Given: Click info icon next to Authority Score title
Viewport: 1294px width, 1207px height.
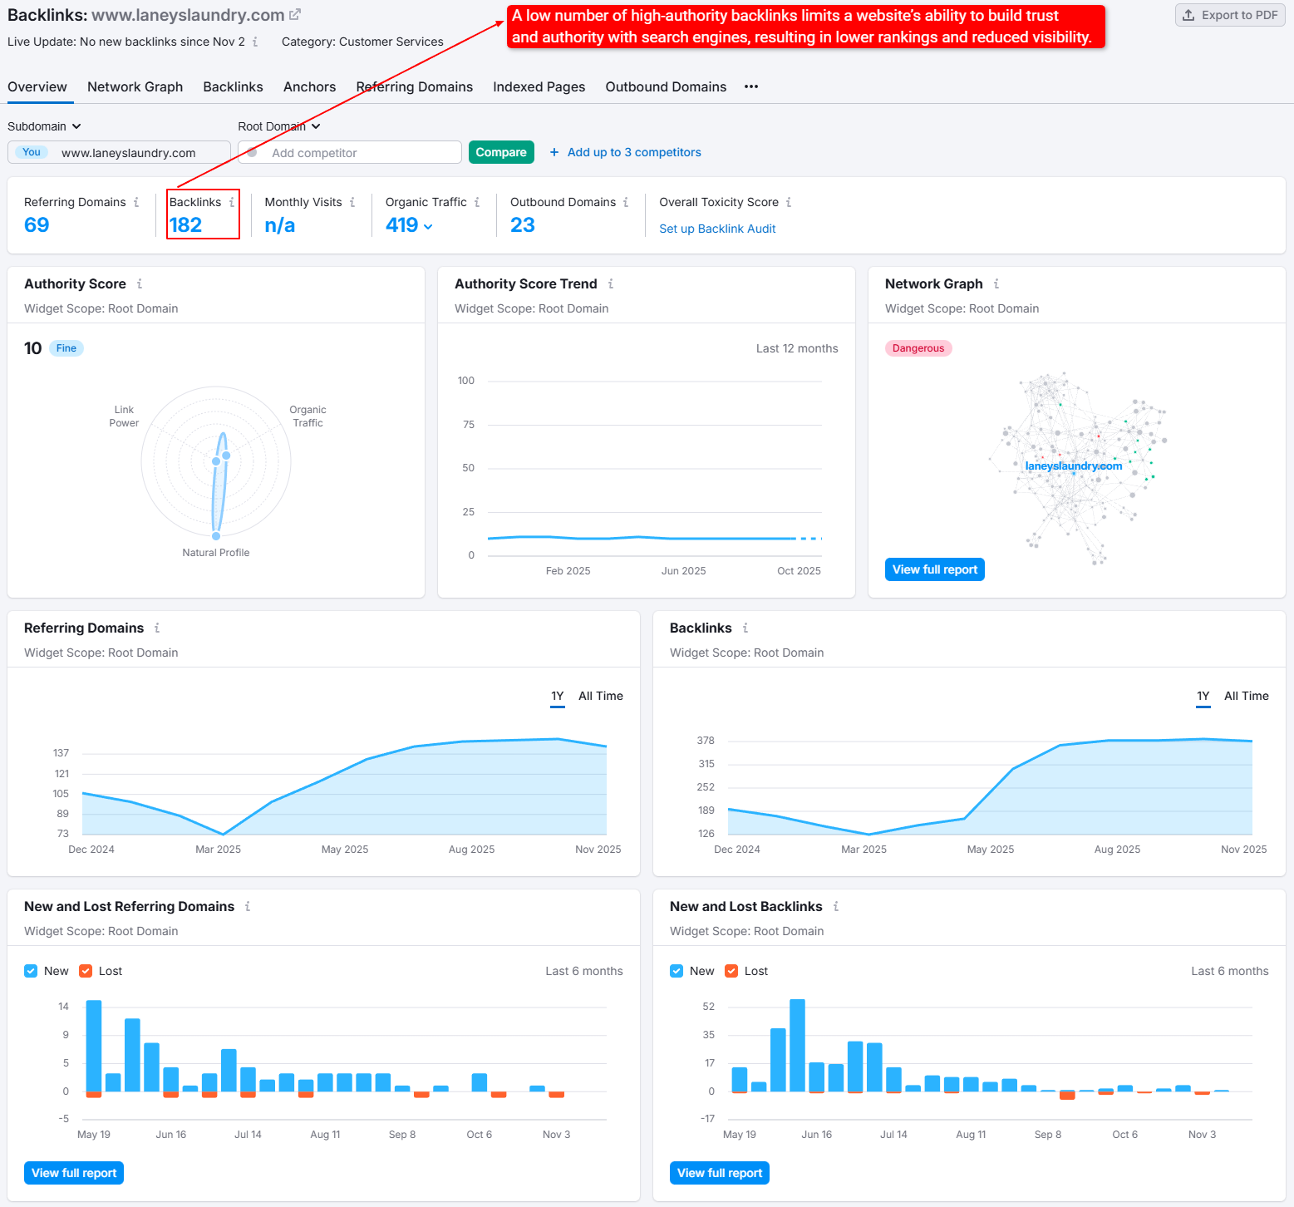Looking at the screenshot, I should point(140,284).
